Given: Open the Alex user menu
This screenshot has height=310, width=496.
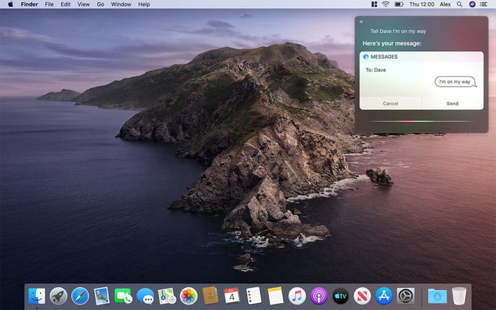Looking at the screenshot, I should pyautogui.click(x=445, y=4).
